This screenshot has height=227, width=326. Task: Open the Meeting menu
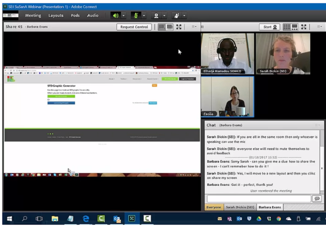[33, 15]
